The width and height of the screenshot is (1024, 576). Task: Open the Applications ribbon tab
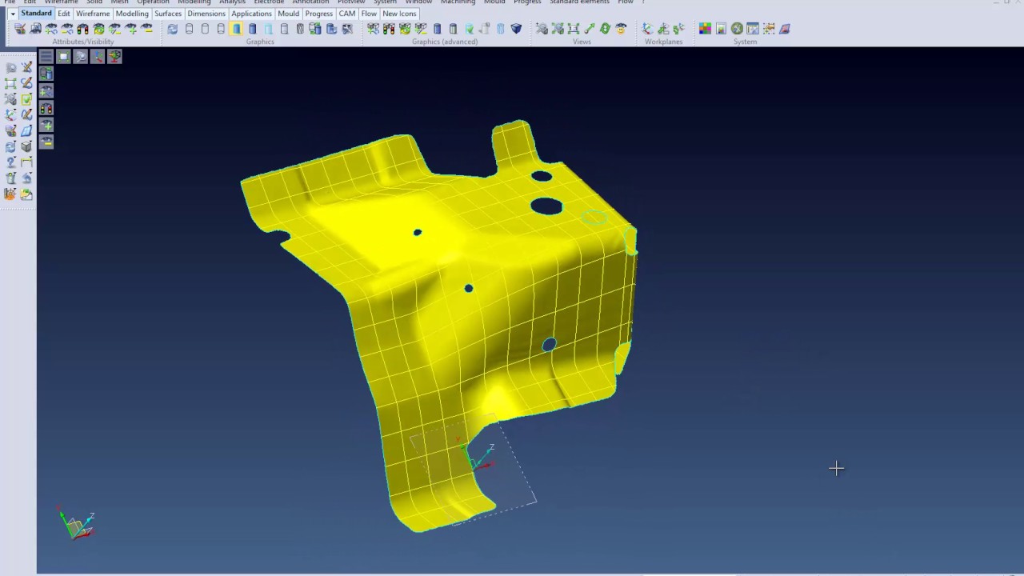click(x=251, y=14)
